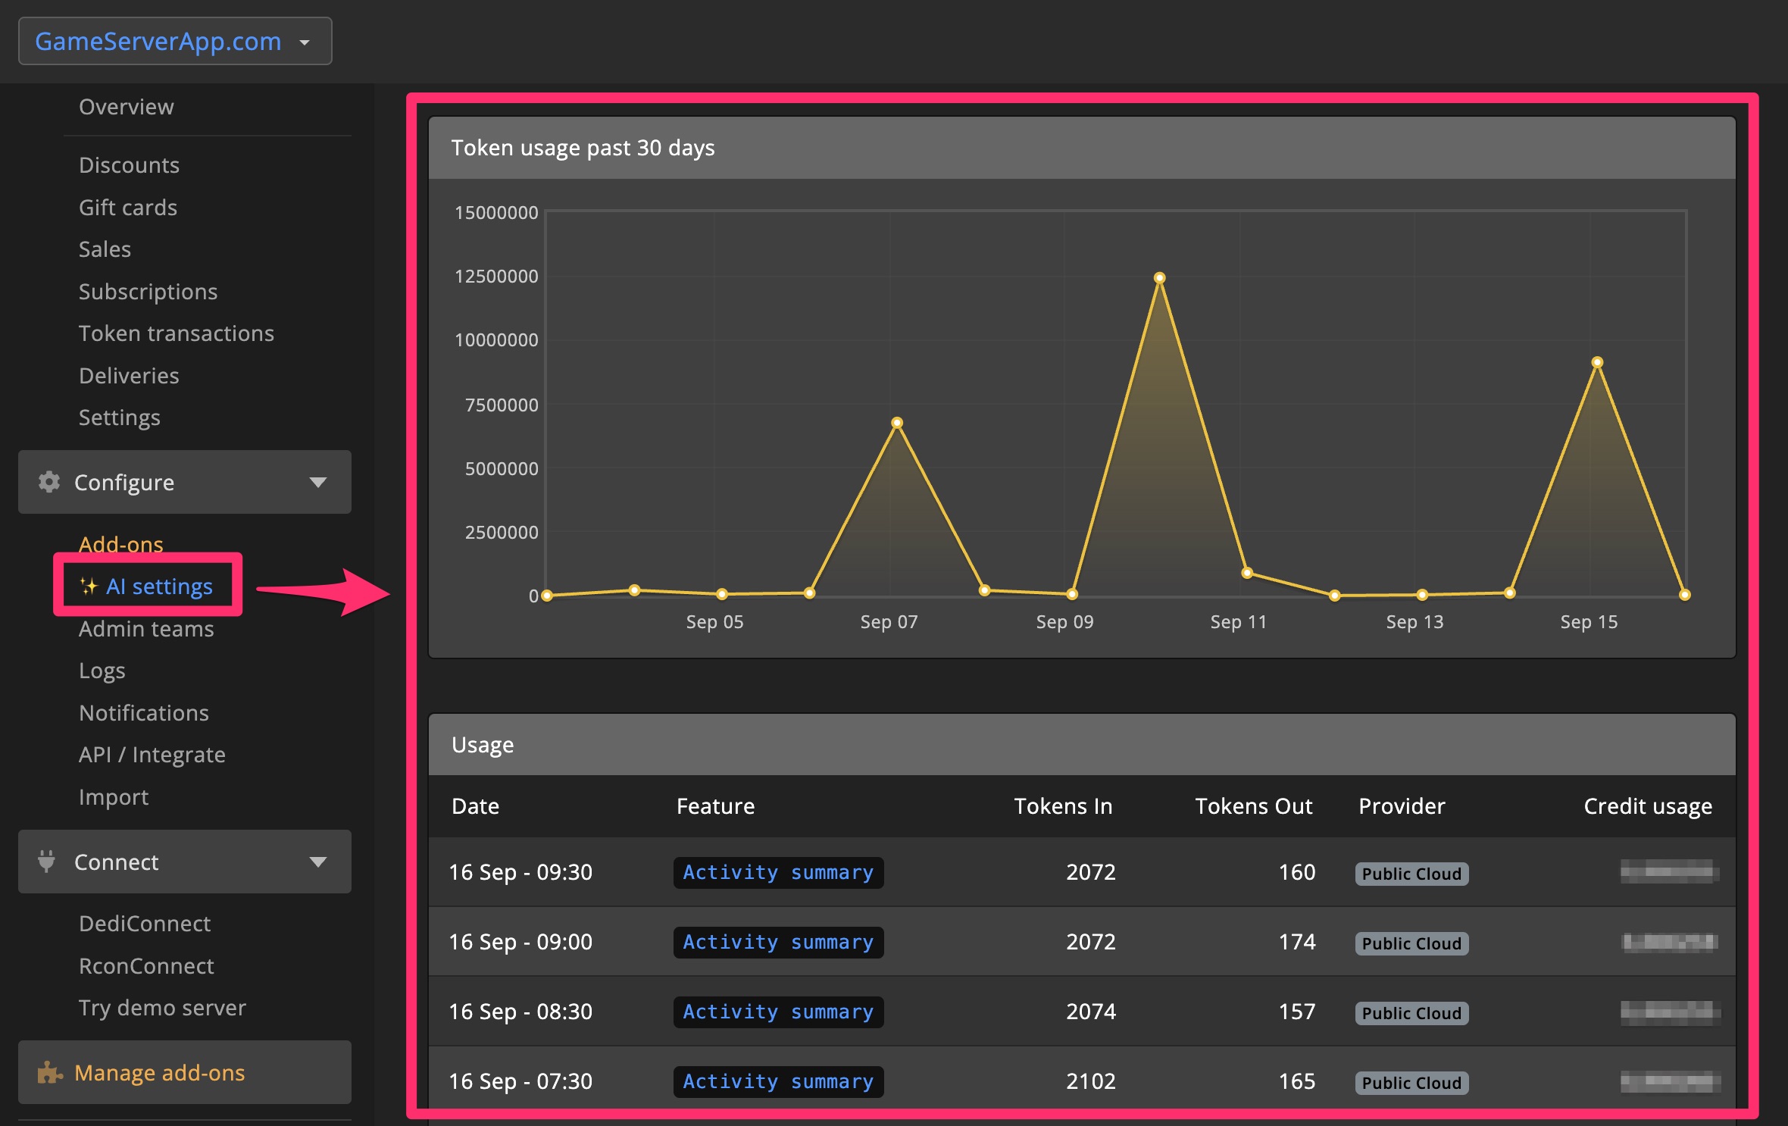Open DediConnect under Connect
The height and width of the screenshot is (1126, 1788).
[x=145, y=924]
